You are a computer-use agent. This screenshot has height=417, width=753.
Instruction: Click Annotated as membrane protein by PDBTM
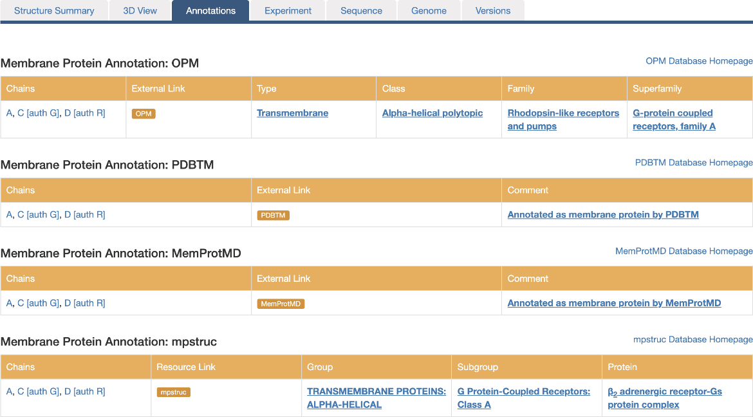603,215
